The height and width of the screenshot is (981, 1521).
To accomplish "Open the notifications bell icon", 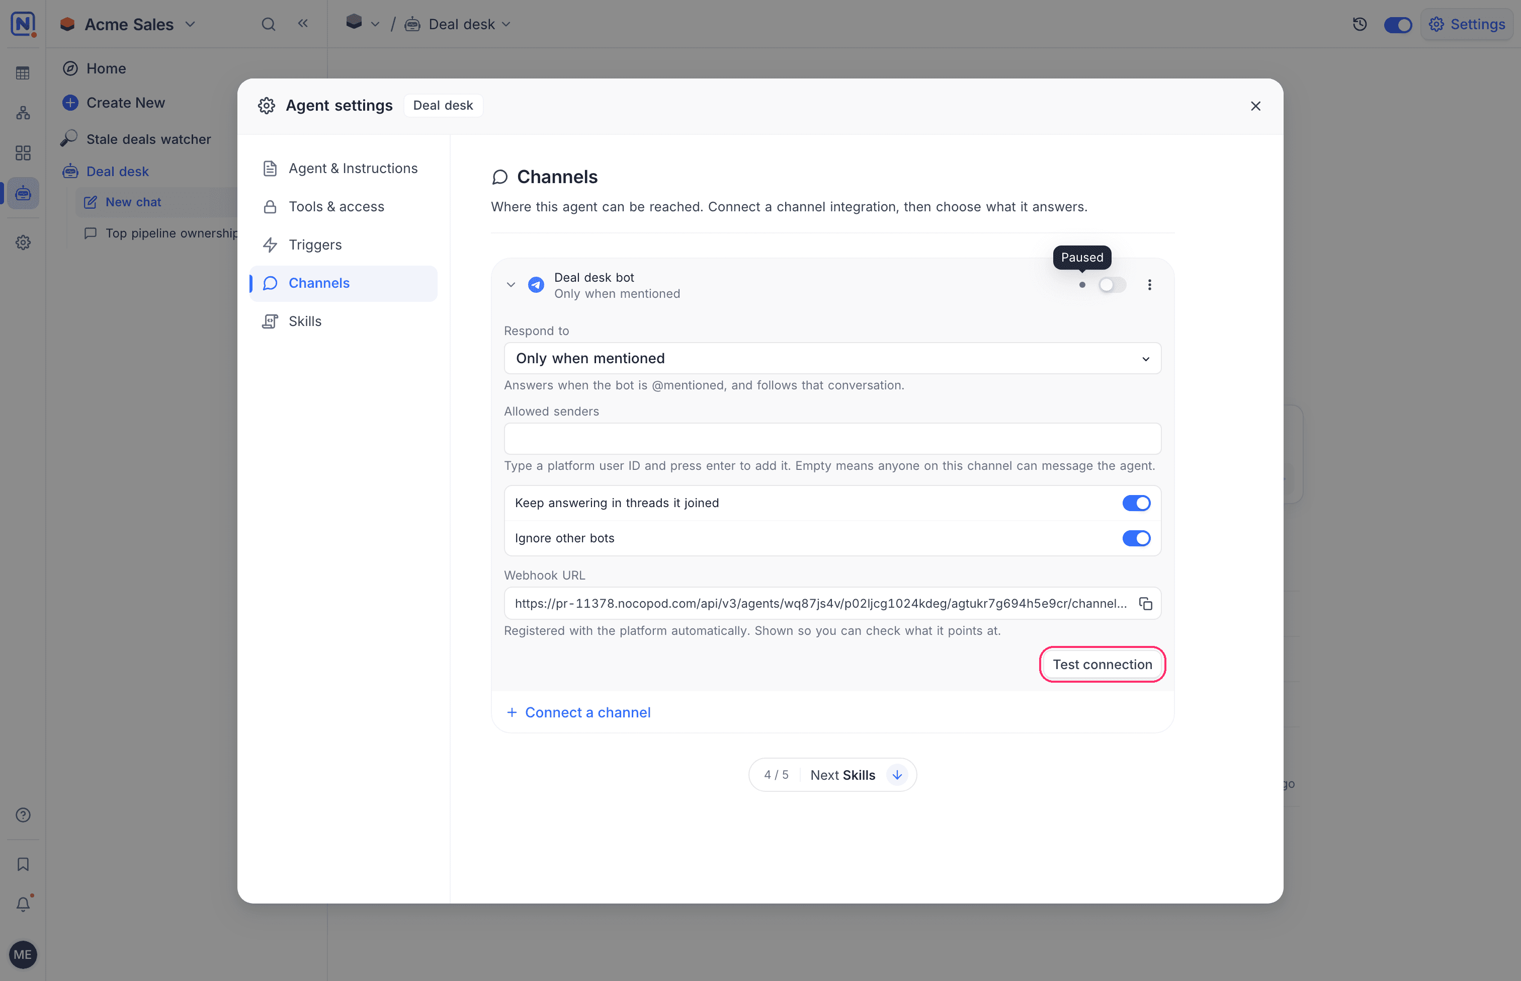I will (x=23, y=904).
